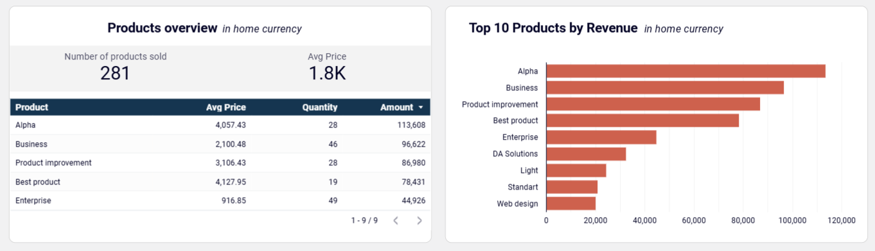Select the Web design bar in chart
This screenshot has height=251, width=875.
pos(571,204)
